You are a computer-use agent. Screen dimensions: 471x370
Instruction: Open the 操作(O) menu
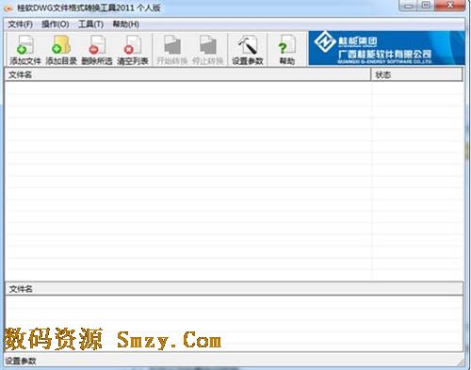(x=56, y=24)
